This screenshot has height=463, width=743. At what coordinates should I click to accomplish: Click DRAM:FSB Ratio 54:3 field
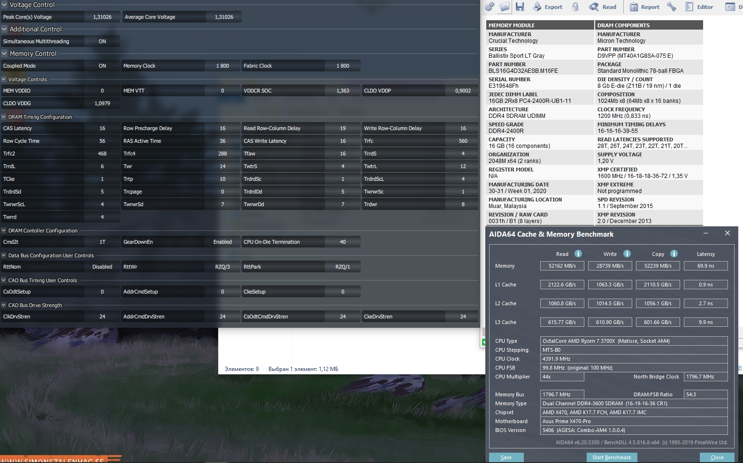705,394
